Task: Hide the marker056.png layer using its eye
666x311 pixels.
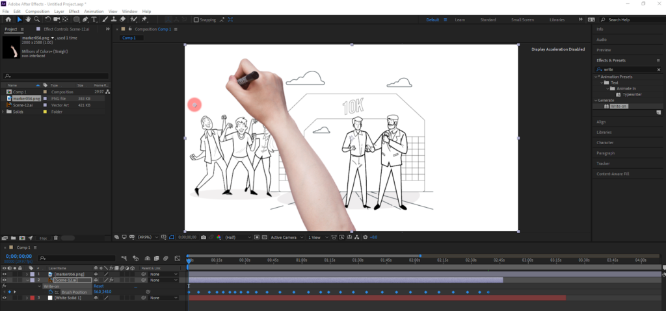Action: [x=5, y=274]
